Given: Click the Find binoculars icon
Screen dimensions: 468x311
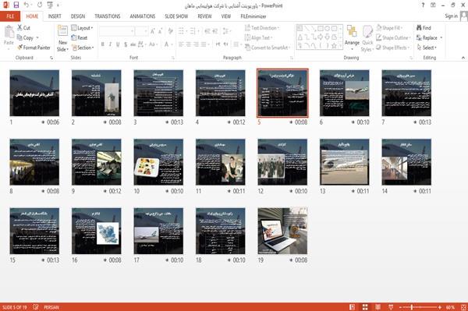Looking at the screenshot, I should tap(419, 28).
